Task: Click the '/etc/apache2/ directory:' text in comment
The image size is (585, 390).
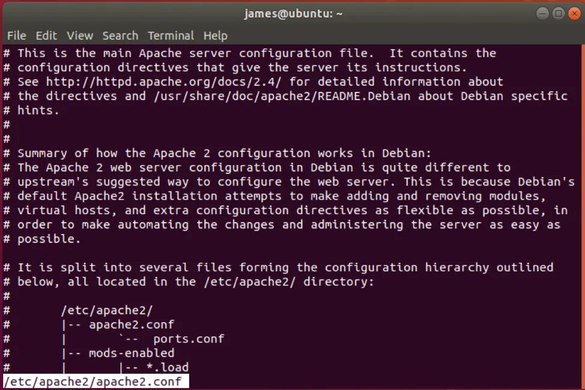Action: pos(289,282)
